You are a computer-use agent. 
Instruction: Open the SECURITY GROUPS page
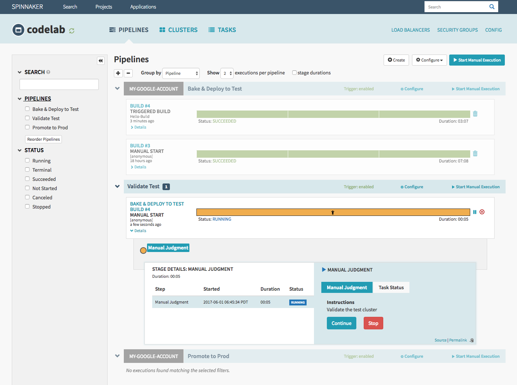click(x=457, y=30)
